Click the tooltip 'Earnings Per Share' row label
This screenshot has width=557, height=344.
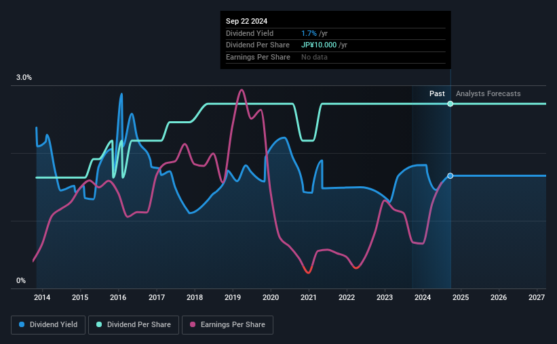click(x=258, y=57)
